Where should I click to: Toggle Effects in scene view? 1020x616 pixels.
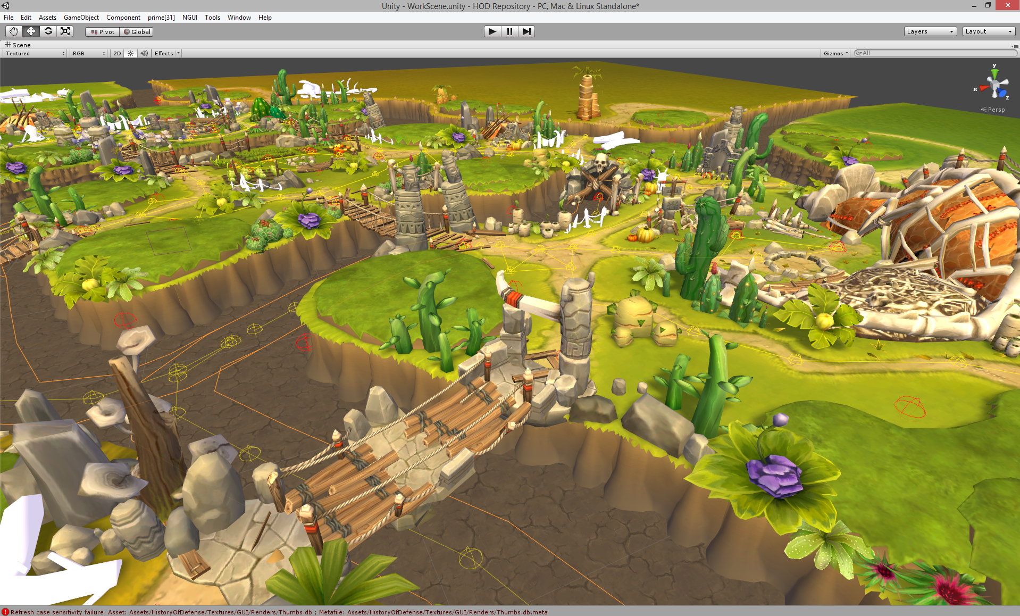point(164,53)
